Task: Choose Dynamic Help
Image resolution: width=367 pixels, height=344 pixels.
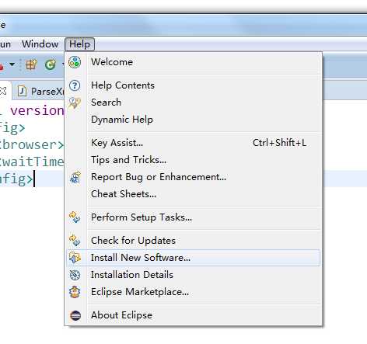Action: (193, 120)
